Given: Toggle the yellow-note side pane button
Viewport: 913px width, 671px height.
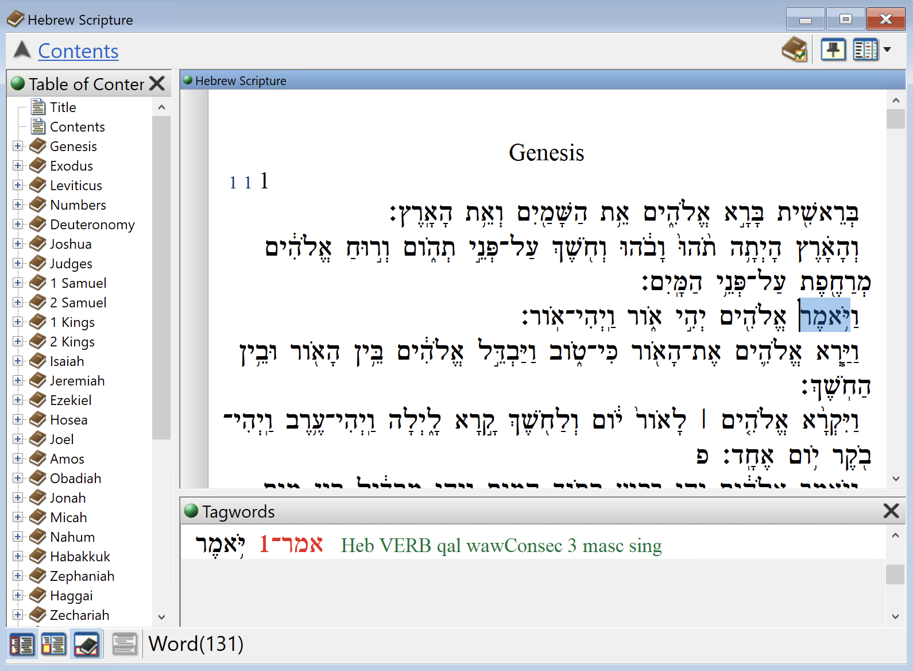Looking at the screenshot, I should [54, 644].
